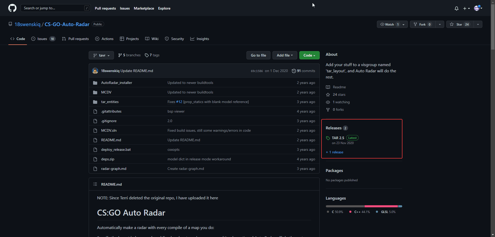Expand the Add file dropdown
Screen dimensions: 495x237
pos(285,55)
